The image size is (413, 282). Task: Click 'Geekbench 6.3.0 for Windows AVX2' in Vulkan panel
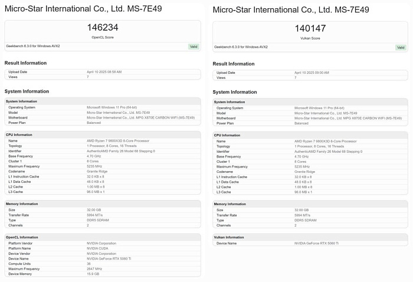241,47
